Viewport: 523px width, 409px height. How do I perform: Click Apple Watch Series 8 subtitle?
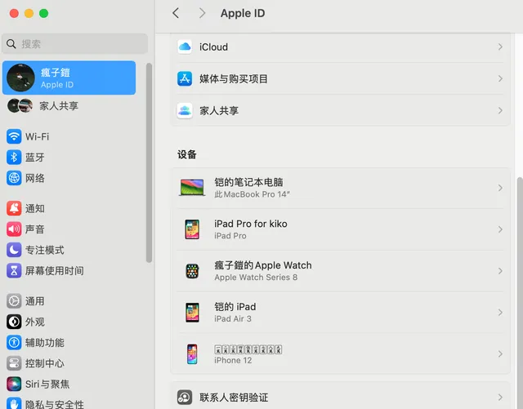pyautogui.click(x=256, y=278)
